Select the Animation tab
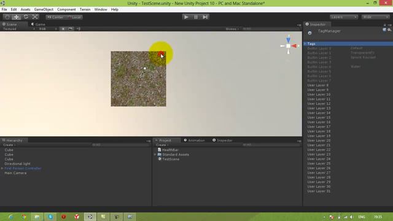393x221 pixels. [195, 141]
